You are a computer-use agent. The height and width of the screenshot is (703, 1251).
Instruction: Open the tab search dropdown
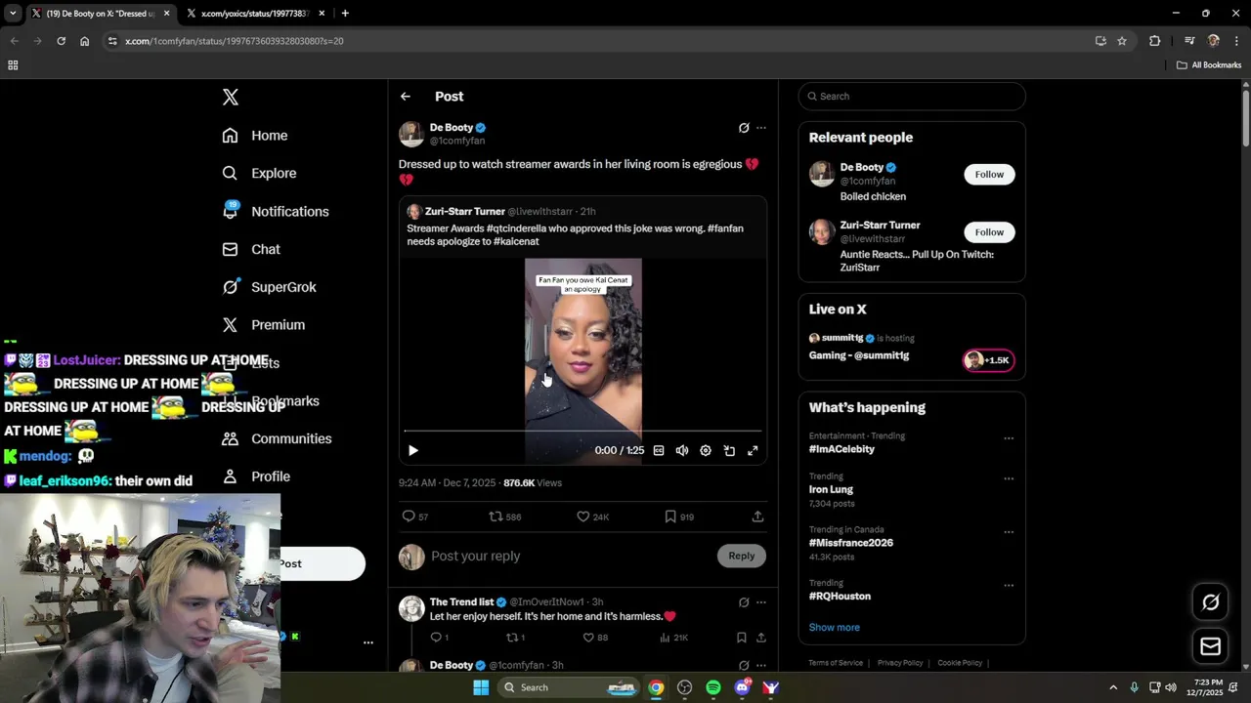click(13, 14)
